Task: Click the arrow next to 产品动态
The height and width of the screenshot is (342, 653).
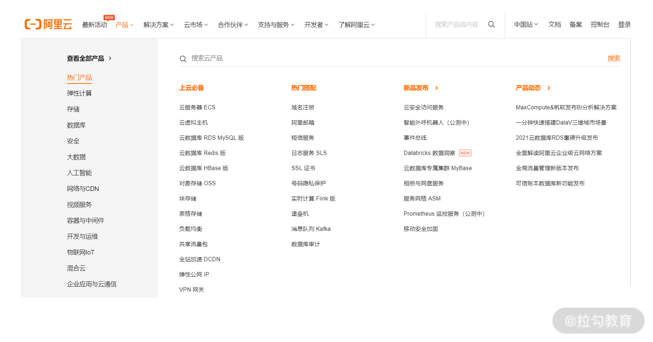Action: click(x=549, y=88)
